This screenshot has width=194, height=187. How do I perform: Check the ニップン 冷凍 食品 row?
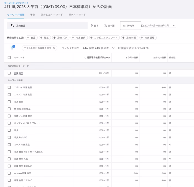tap(9, 95)
